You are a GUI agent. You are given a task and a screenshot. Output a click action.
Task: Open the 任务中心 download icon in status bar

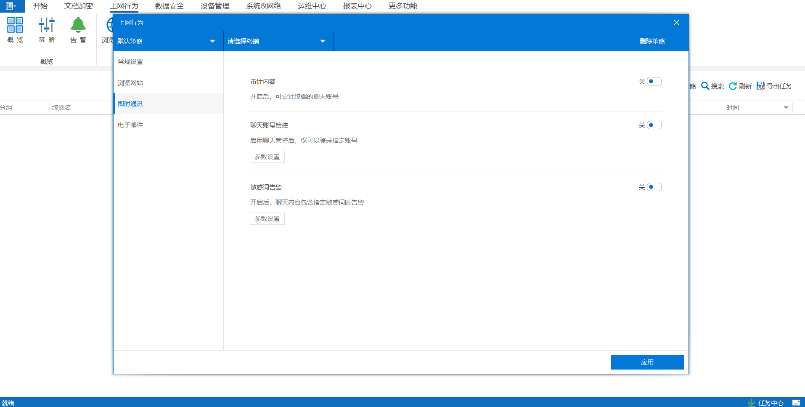click(752, 402)
